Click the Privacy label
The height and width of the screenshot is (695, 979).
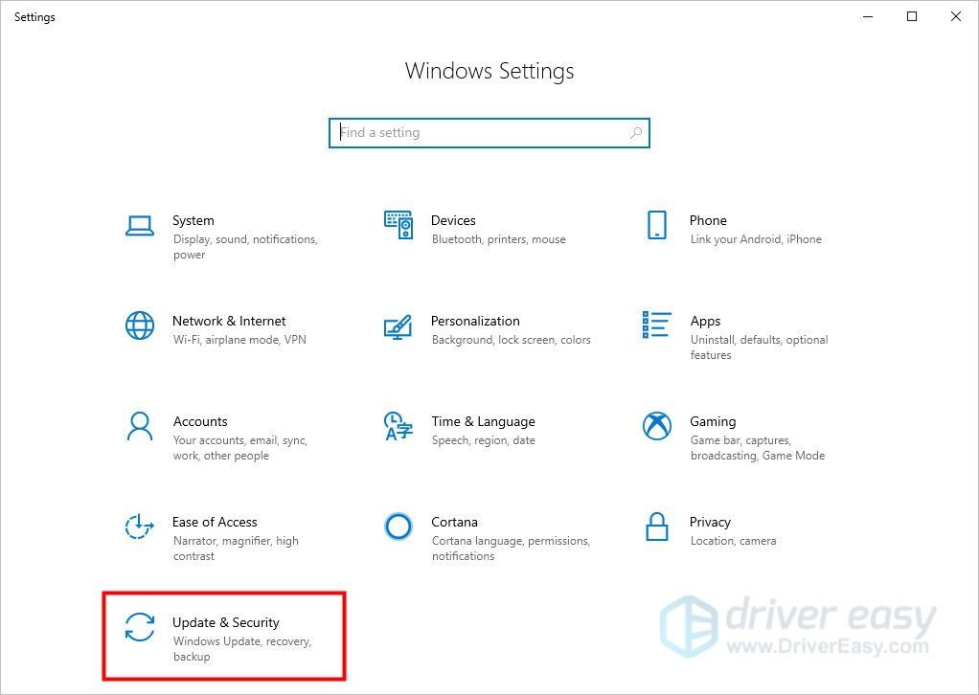tap(710, 522)
